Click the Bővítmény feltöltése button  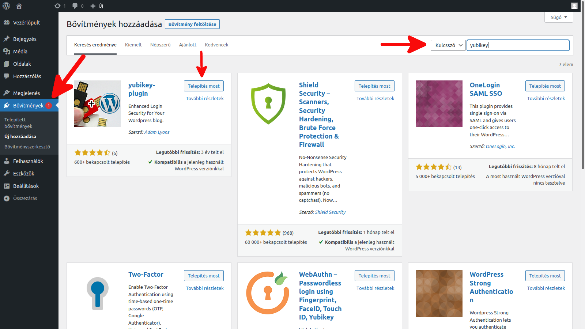click(192, 24)
